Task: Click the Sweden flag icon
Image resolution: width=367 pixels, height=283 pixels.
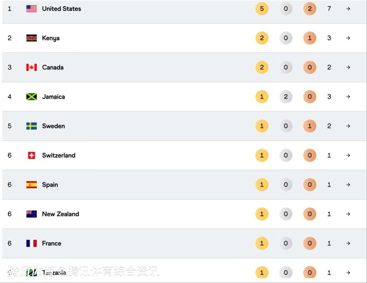Action: click(32, 126)
